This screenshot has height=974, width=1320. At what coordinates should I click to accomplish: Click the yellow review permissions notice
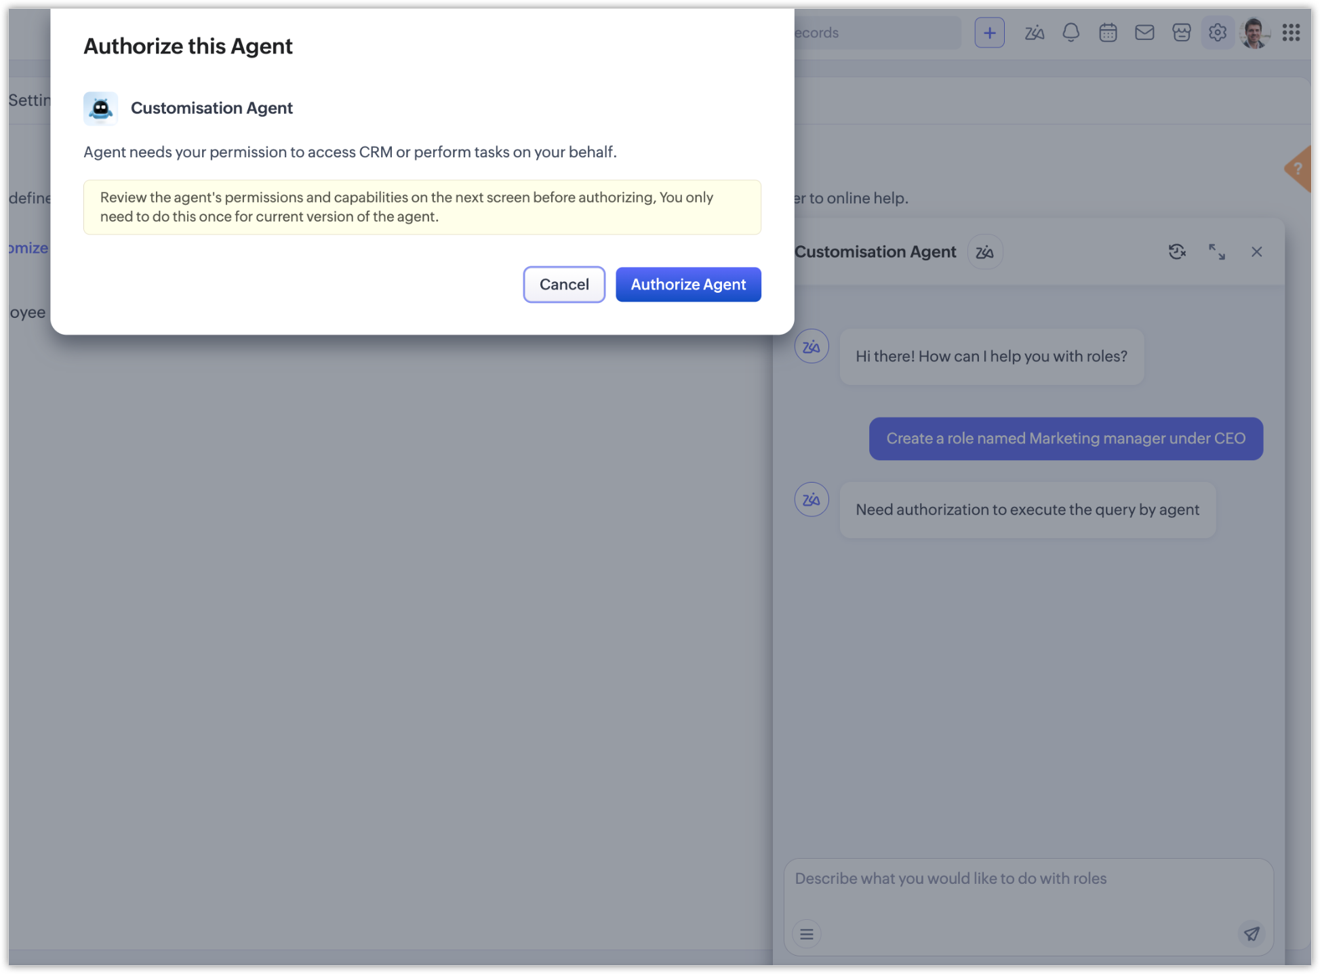(x=422, y=207)
